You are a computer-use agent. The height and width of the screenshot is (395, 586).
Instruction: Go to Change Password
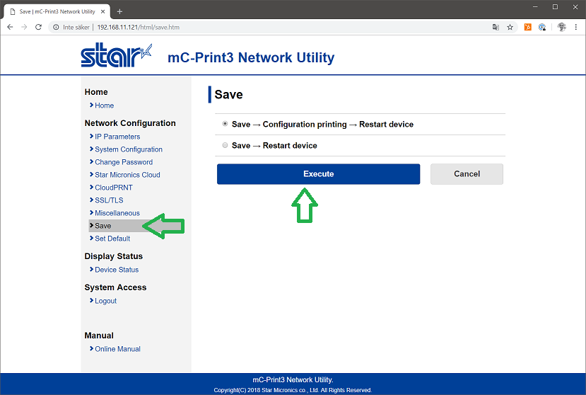124,162
